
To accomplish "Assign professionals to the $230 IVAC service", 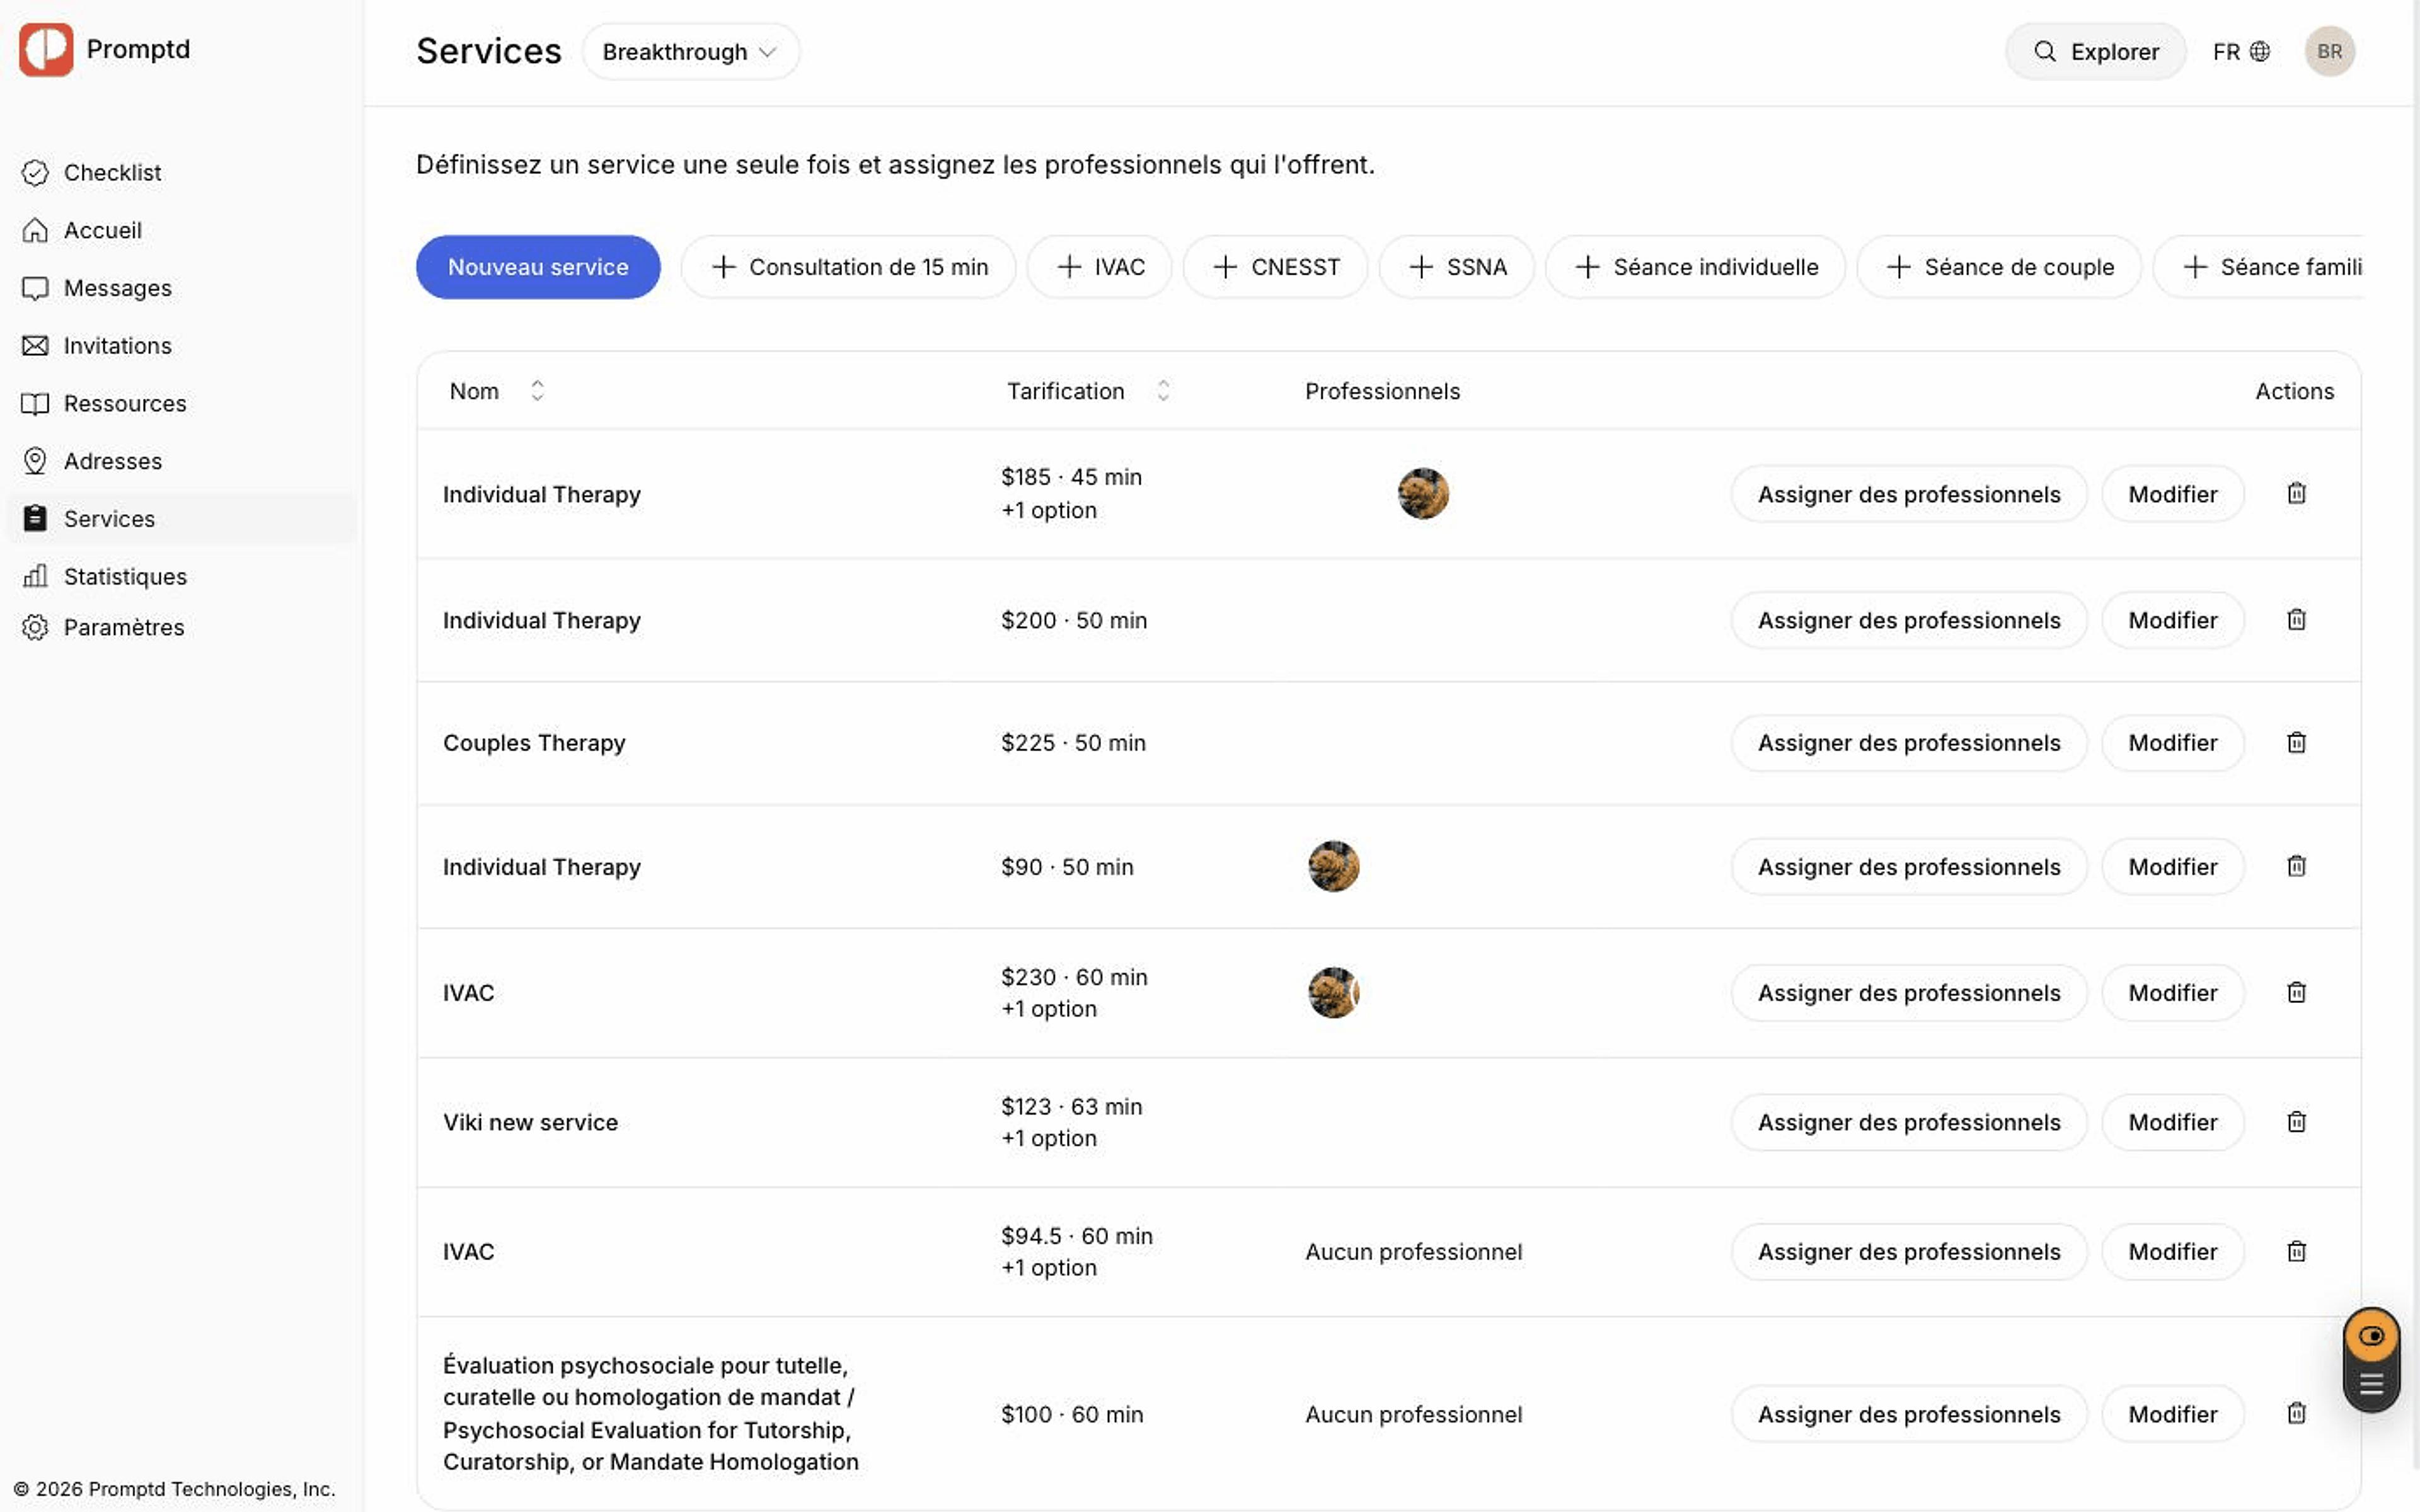I will coord(1909,993).
